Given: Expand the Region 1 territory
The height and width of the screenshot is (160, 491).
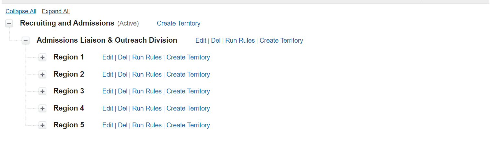Looking at the screenshot, I should [x=42, y=58].
